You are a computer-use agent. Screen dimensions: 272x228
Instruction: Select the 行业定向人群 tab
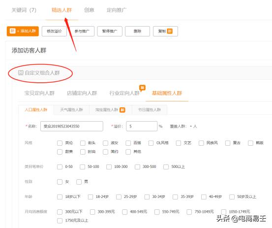click(124, 93)
